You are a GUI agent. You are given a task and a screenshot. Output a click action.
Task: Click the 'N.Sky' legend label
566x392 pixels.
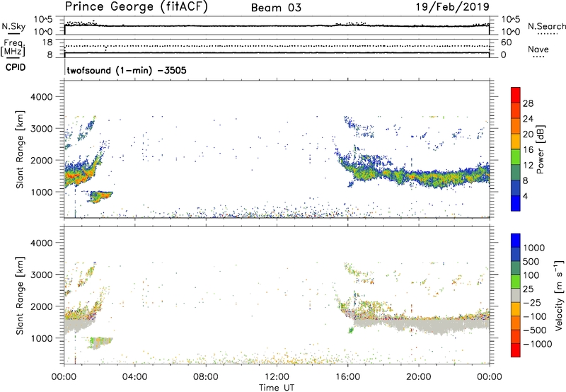tap(13, 26)
